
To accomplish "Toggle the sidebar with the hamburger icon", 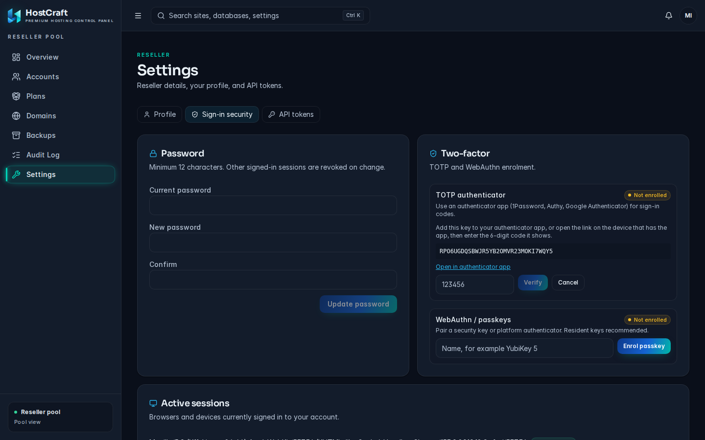I will coord(138,16).
